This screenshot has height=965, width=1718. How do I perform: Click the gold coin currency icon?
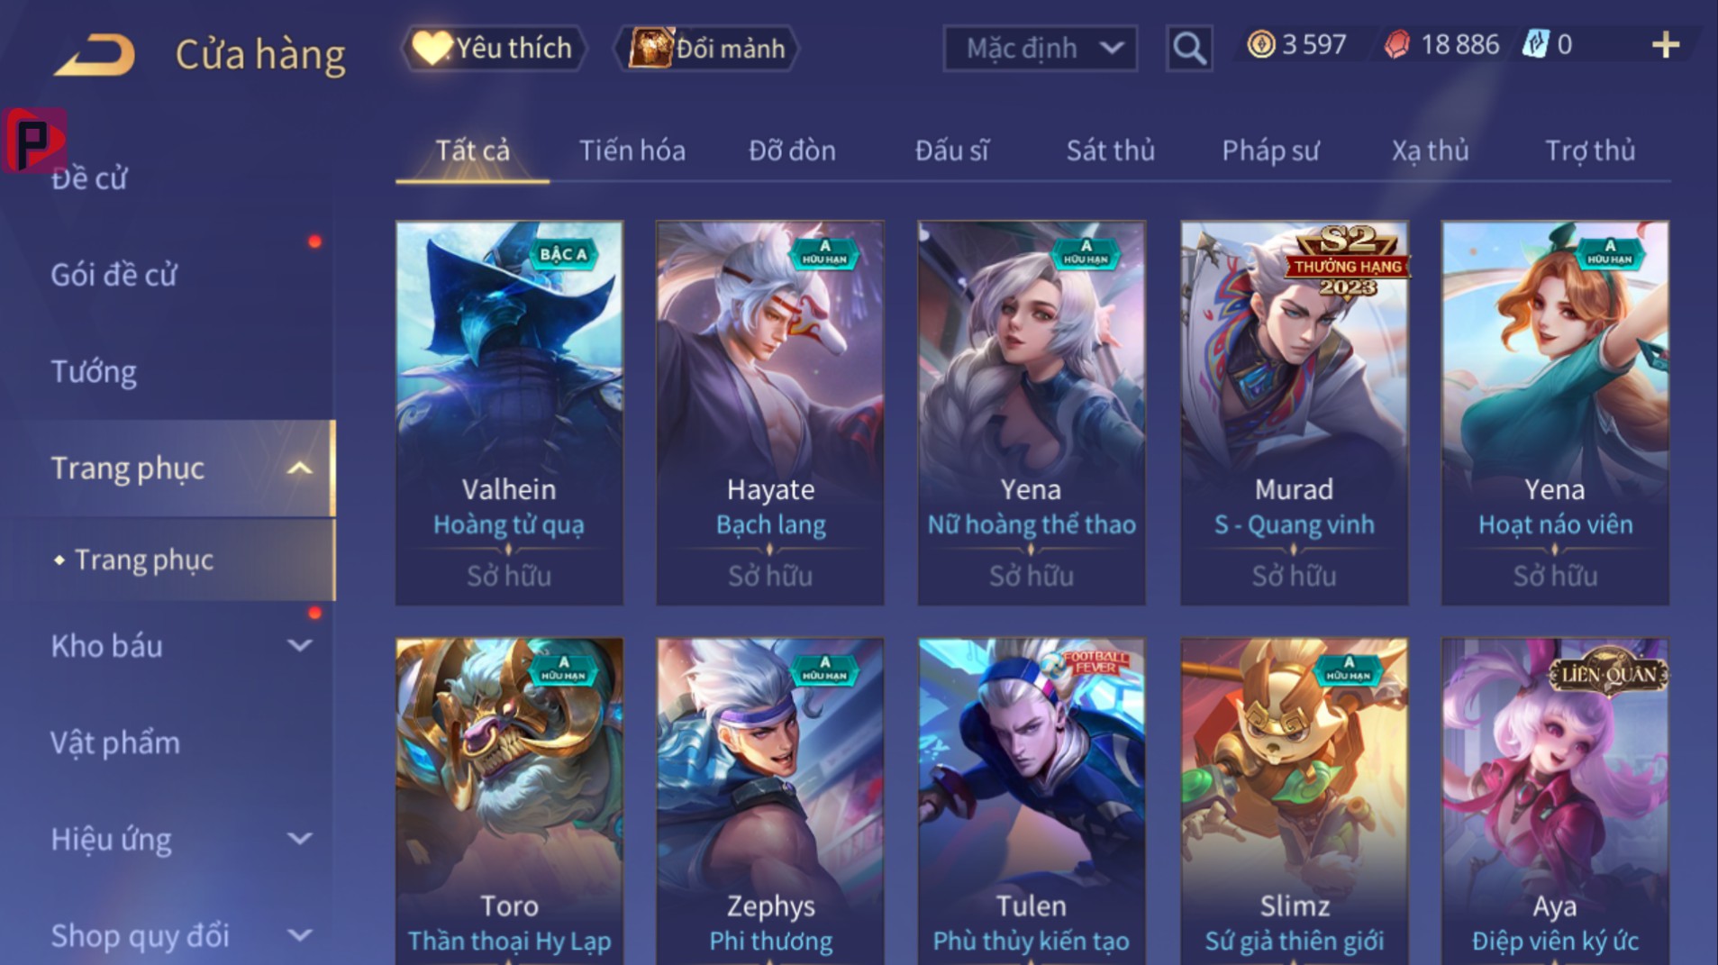pos(1260,44)
